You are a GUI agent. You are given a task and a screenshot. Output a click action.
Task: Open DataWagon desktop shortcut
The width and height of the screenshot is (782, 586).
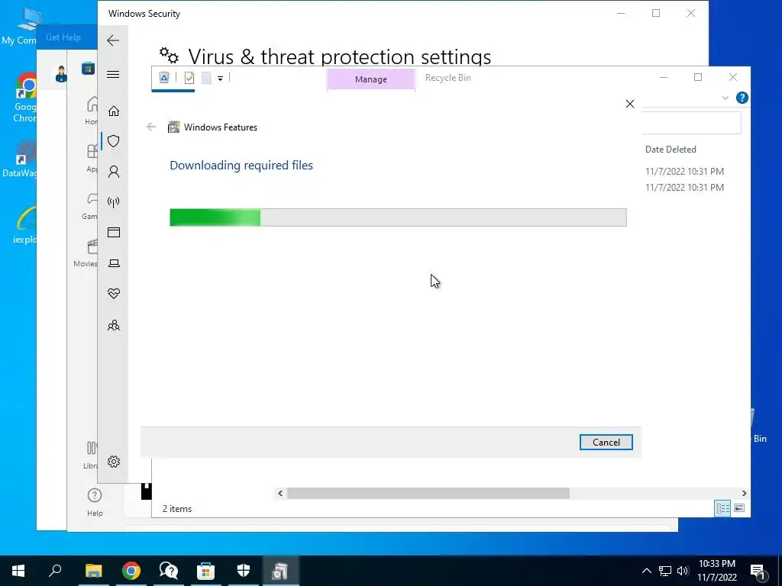pyautogui.click(x=20, y=159)
